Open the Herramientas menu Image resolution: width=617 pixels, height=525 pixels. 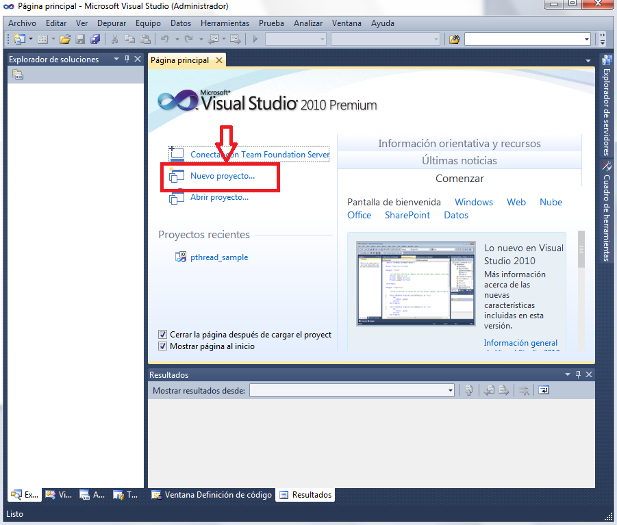click(225, 23)
